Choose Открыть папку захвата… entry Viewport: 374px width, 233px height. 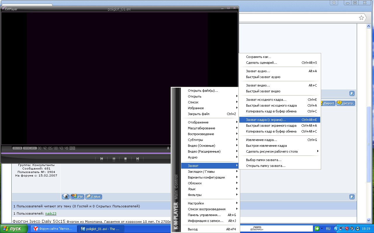280,166
